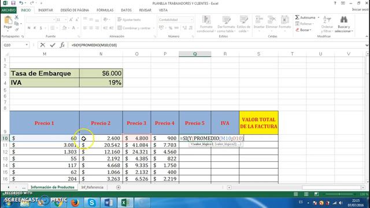Screen dimensions: 370x208
Task: Select the Tasa de Embarque cell
Action: tap(45, 73)
